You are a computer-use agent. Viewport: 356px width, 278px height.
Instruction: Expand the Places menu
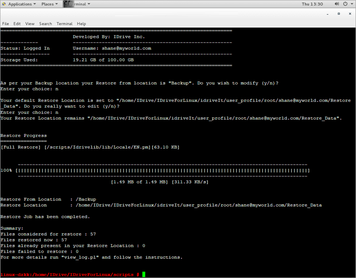pyautogui.click(x=49, y=4)
